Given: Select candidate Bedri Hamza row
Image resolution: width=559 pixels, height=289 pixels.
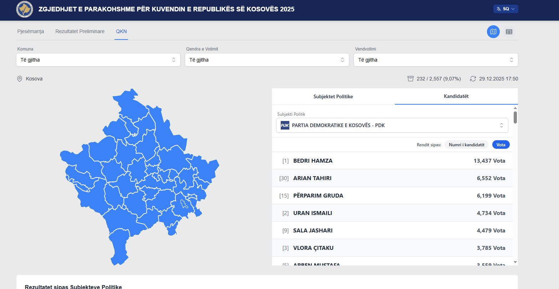Looking at the screenshot, I should coord(392,161).
